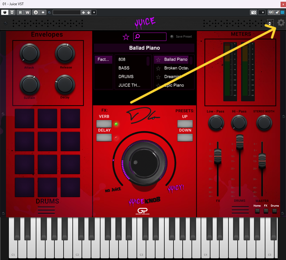The image size is (286, 260).
Task: Close the Juice VST window
Action: (x=283, y=4)
